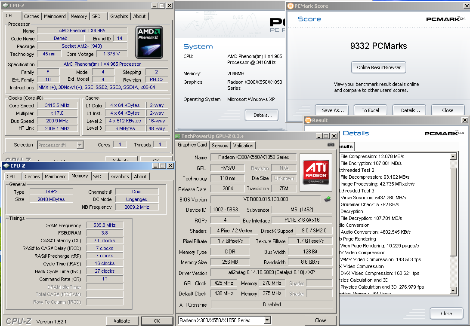Open the Sensors tab in GPU-Z
Screen dimensions: 470x326
(220, 145)
